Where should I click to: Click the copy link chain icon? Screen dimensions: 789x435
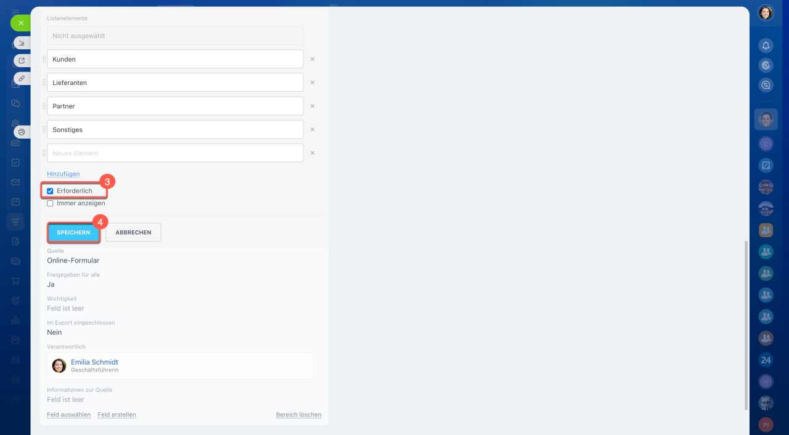point(22,78)
